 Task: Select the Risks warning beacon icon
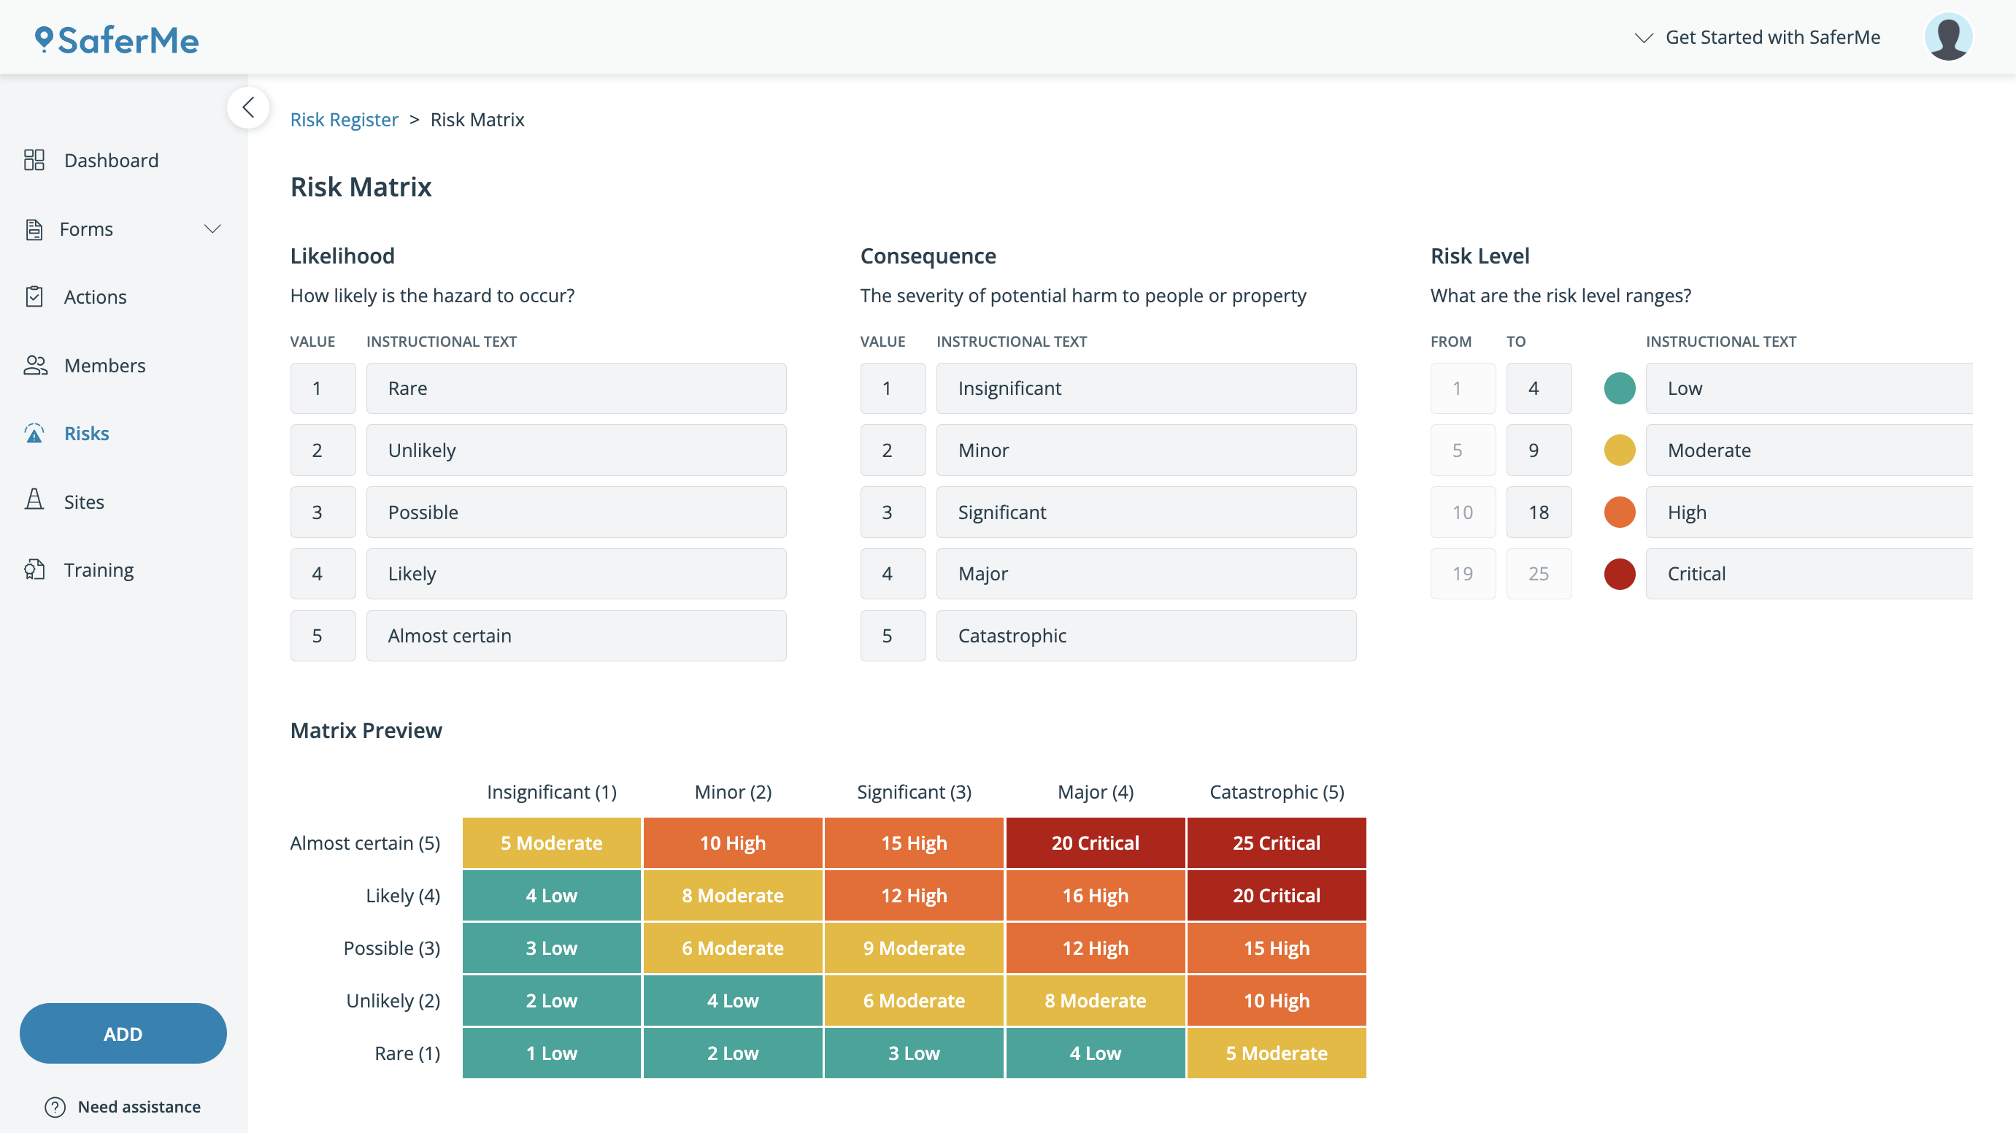point(35,433)
